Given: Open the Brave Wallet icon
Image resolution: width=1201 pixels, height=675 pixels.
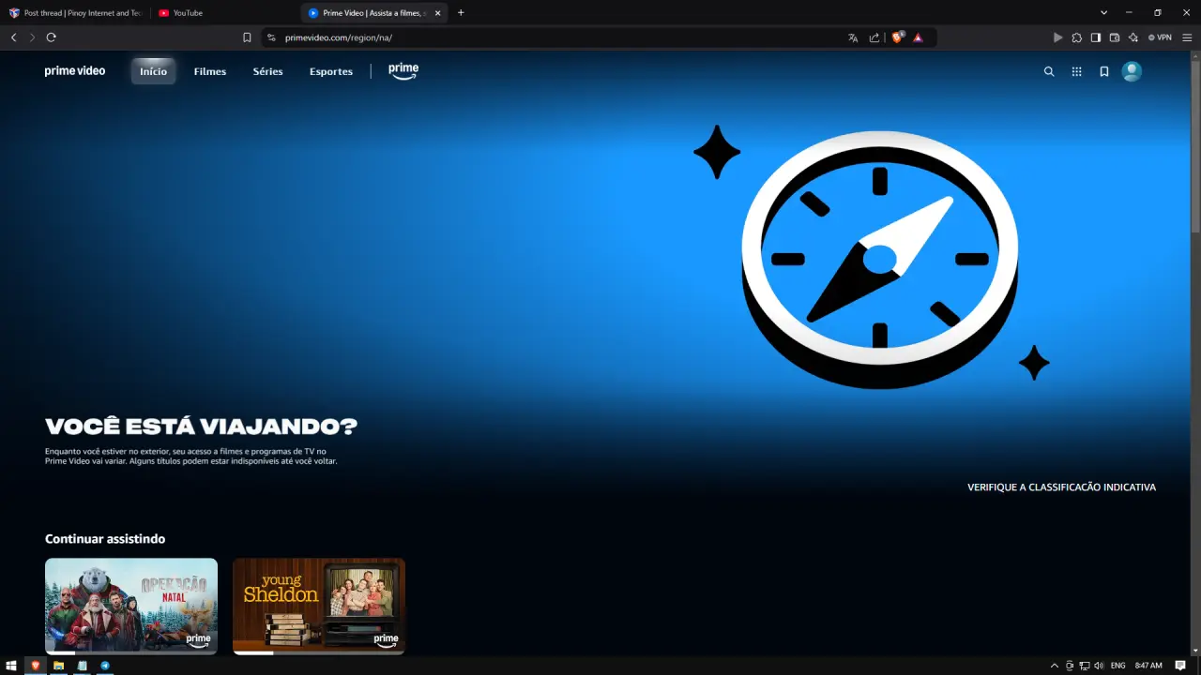Looking at the screenshot, I should (1115, 37).
